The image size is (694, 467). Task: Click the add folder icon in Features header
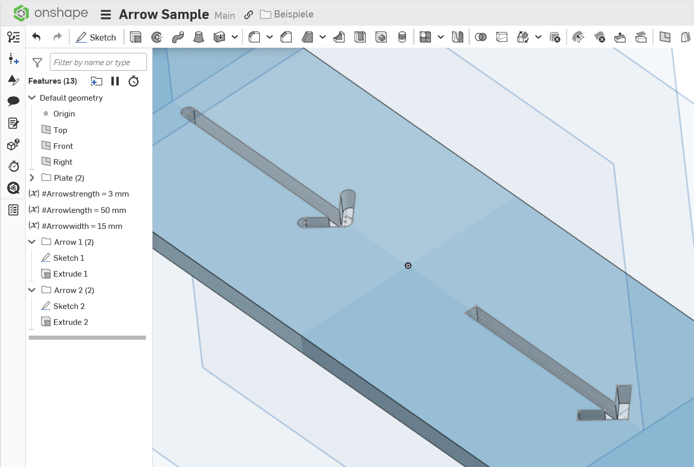point(96,81)
